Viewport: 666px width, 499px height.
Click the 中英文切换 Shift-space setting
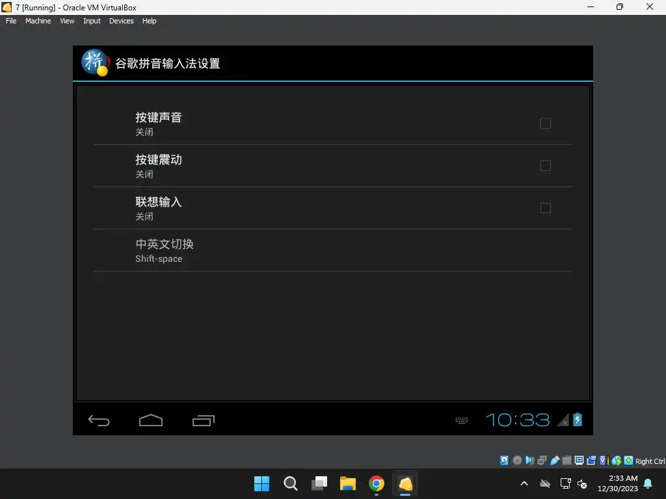[333, 250]
